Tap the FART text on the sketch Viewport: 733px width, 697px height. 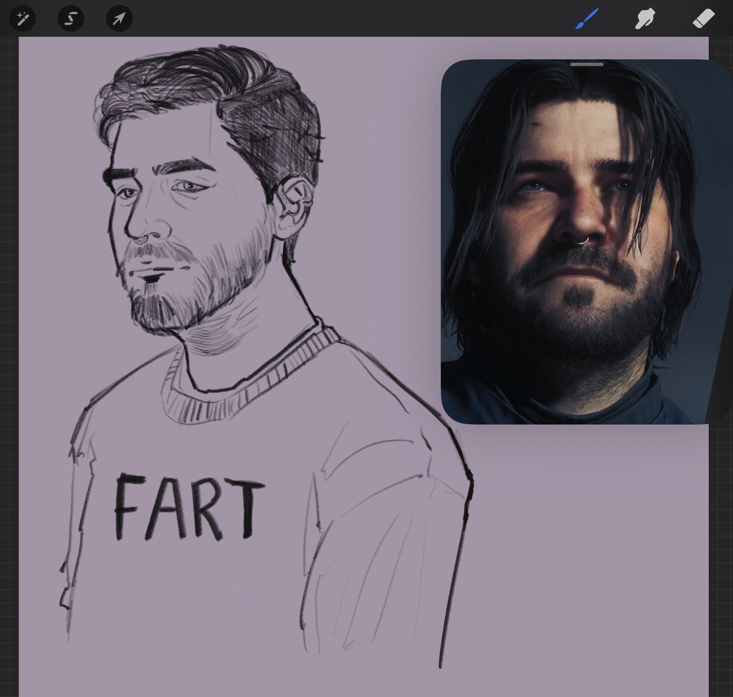[190, 507]
